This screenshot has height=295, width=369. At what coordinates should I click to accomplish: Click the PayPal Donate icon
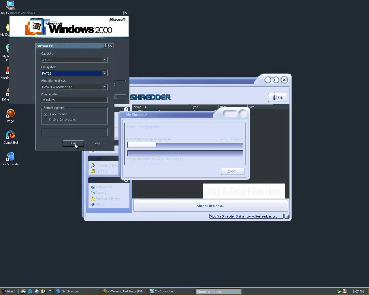(x=93, y=193)
